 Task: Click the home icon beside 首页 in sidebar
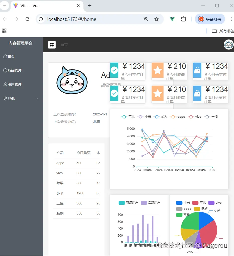coord(5,56)
